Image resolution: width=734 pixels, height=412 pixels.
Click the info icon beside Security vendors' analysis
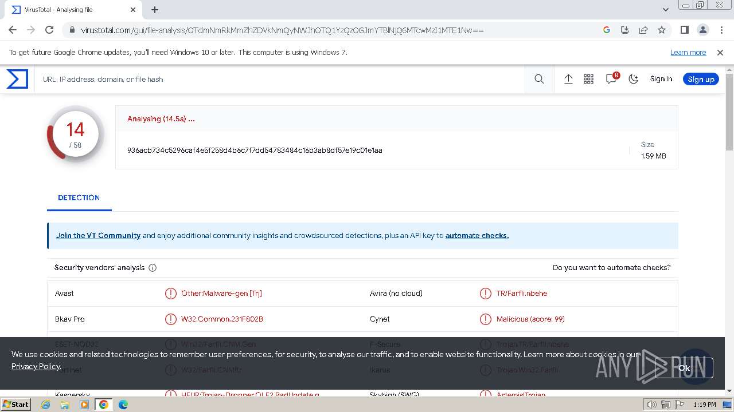point(153,268)
